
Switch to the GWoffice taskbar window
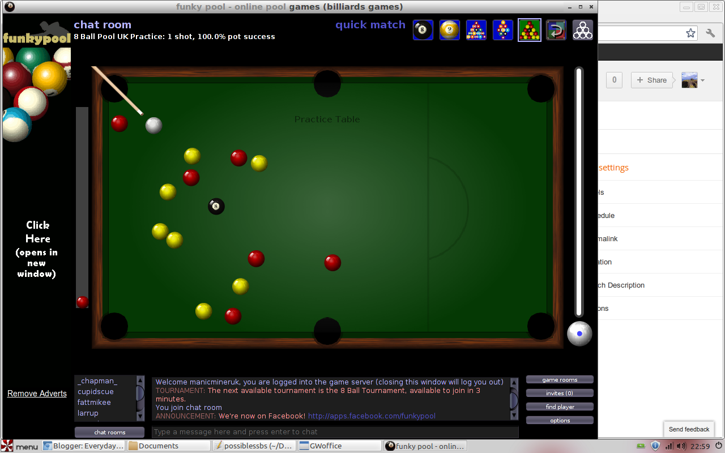[339, 446]
